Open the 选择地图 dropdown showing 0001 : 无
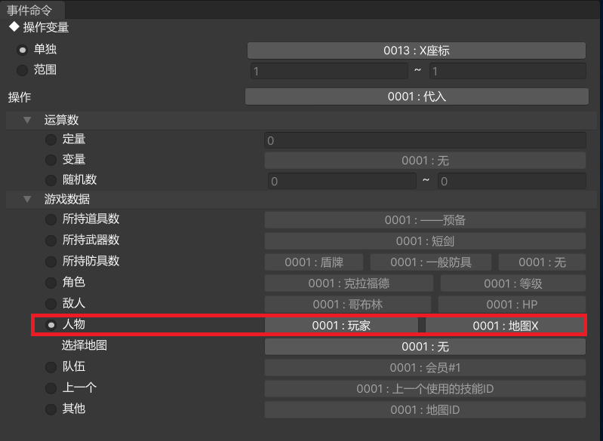This screenshot has height=441, width=603. tap(425, 347)
